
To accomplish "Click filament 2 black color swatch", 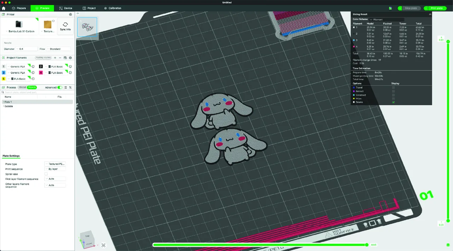I will [x=41, y=67].
